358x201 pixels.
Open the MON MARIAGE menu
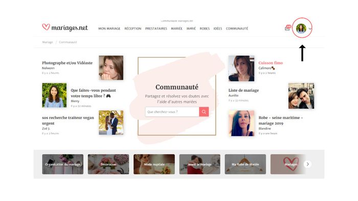tap(109, 29)
